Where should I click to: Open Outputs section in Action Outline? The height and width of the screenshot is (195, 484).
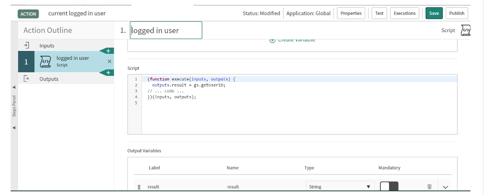(x=49, y=79)
